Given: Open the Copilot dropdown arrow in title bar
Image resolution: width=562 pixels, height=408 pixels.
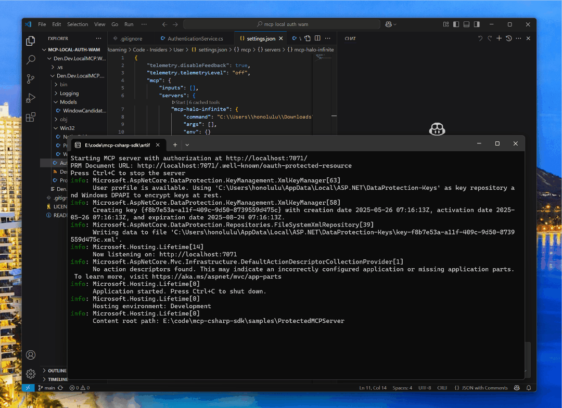Looking at the screenshot, I should click(x=395, y=24).
